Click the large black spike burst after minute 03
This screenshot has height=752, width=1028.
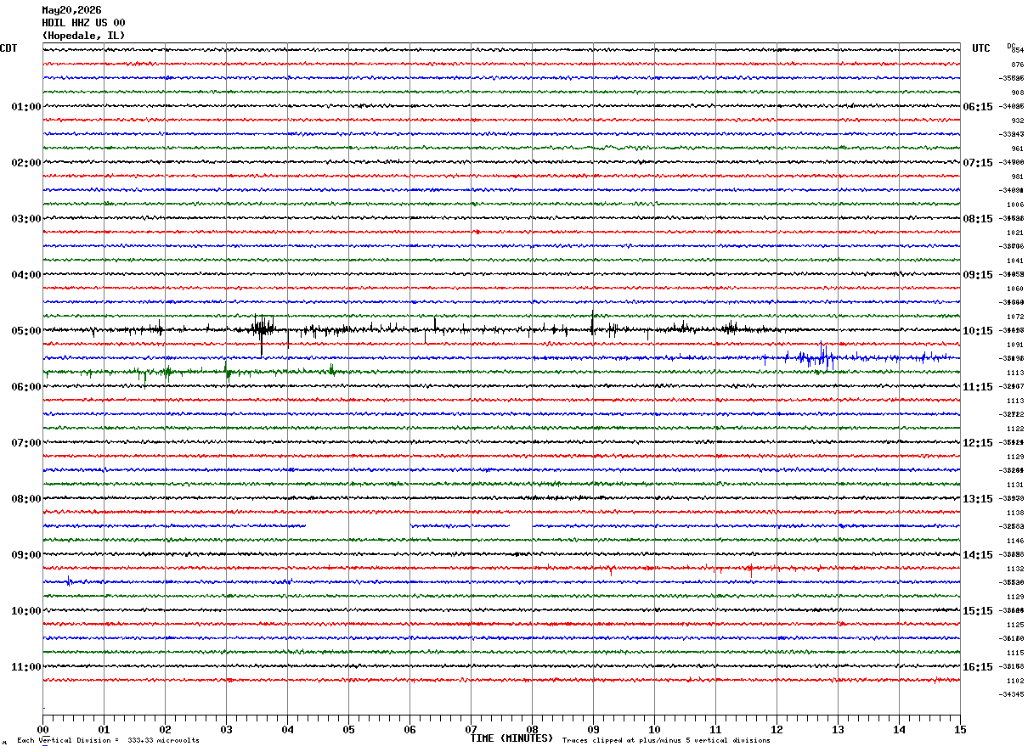coord(263,329)
